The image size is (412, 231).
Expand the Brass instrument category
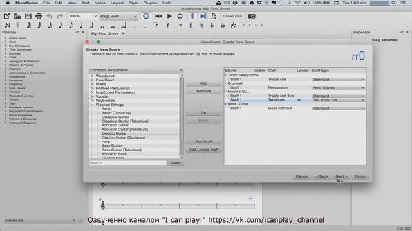[x=92, y=84]
